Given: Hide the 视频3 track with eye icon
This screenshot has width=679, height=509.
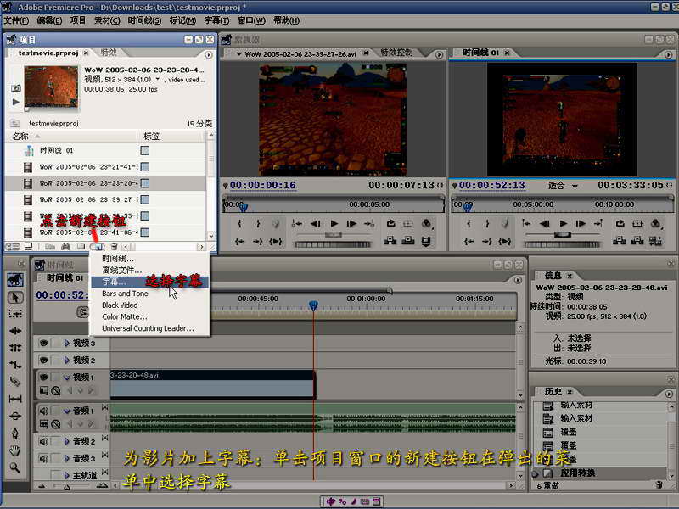Looking at the screenshot, I should pos(43,344).
